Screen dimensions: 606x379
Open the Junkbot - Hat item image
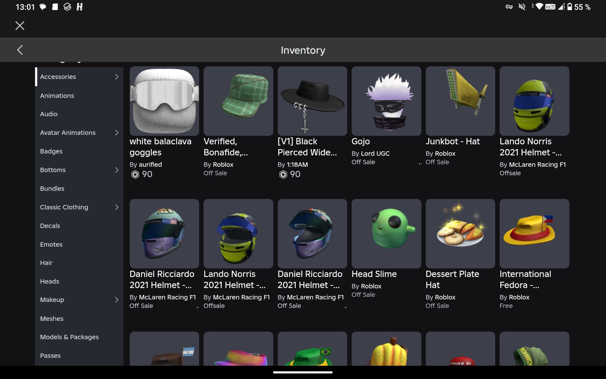tap(460, 101)
